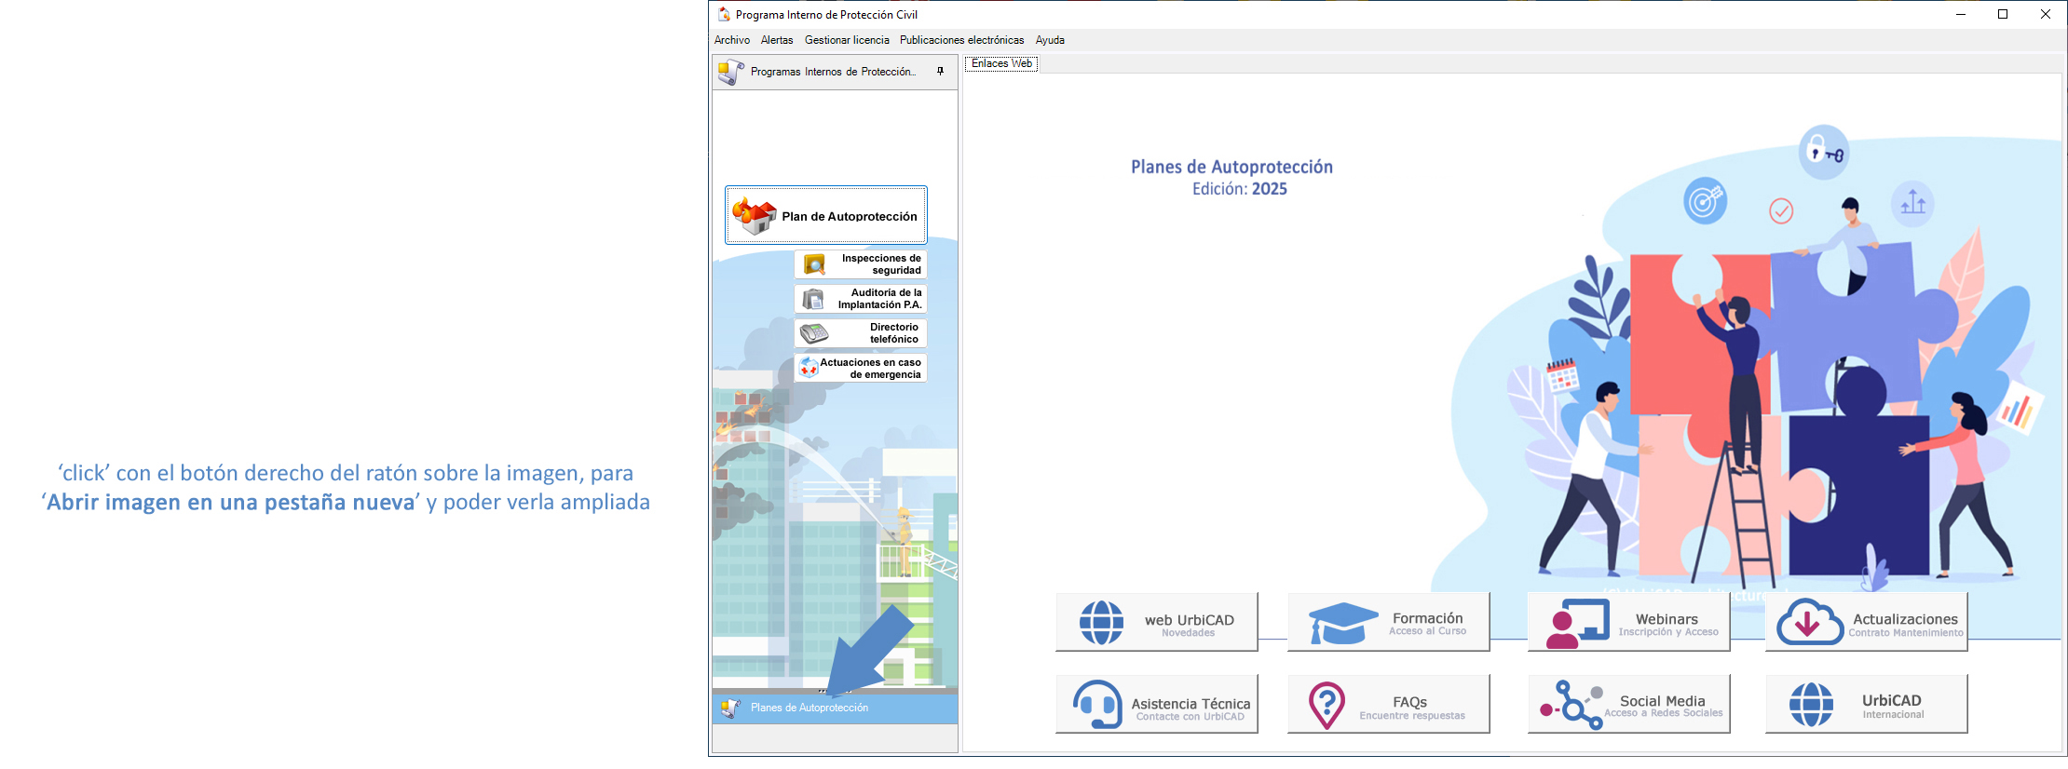Click the web UrbiCAD Novedades button
Screen dimensions: 2068x769
coord(1157,622)
